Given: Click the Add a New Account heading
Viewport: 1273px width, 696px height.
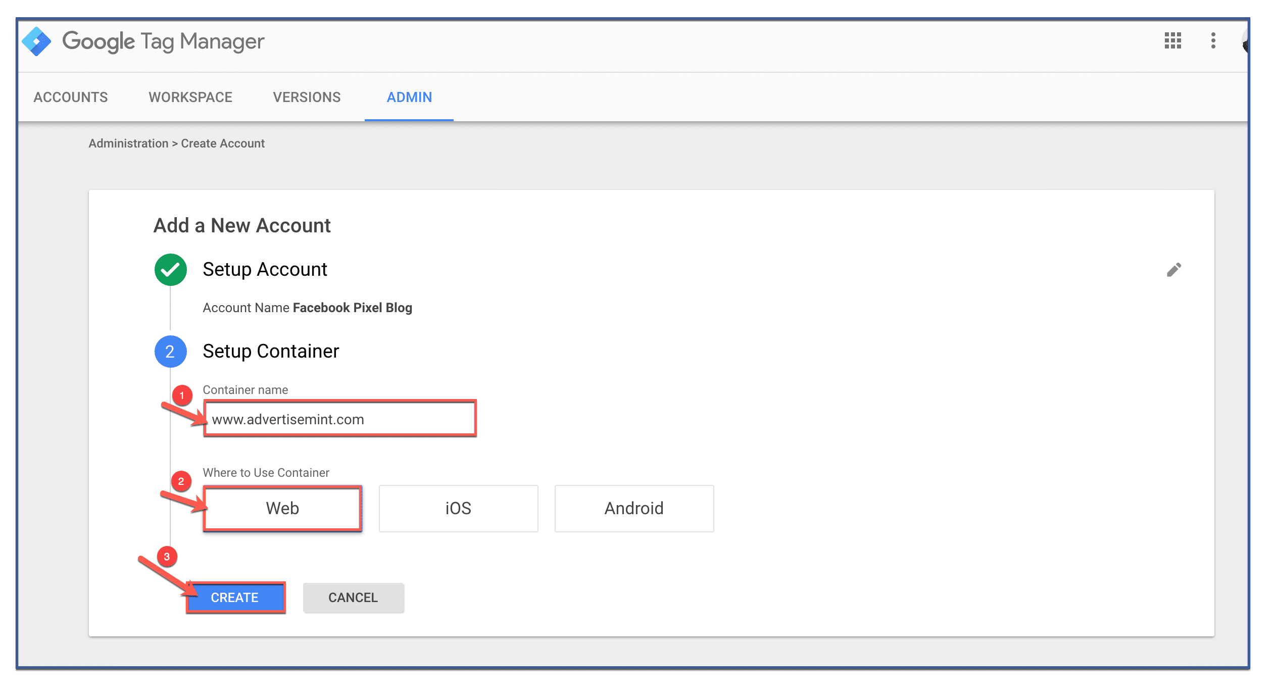Looking at the screenshot, I should 242,225.
